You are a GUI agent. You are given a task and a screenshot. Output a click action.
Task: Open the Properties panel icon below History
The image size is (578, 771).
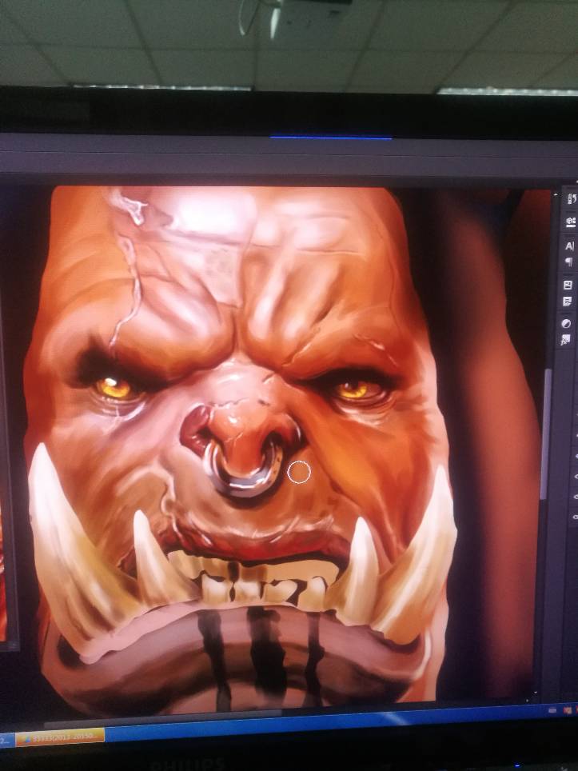[570, 222]
